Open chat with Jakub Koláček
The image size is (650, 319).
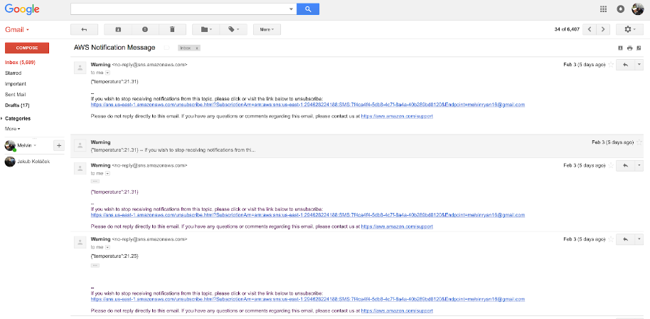(x=27, y=162)
